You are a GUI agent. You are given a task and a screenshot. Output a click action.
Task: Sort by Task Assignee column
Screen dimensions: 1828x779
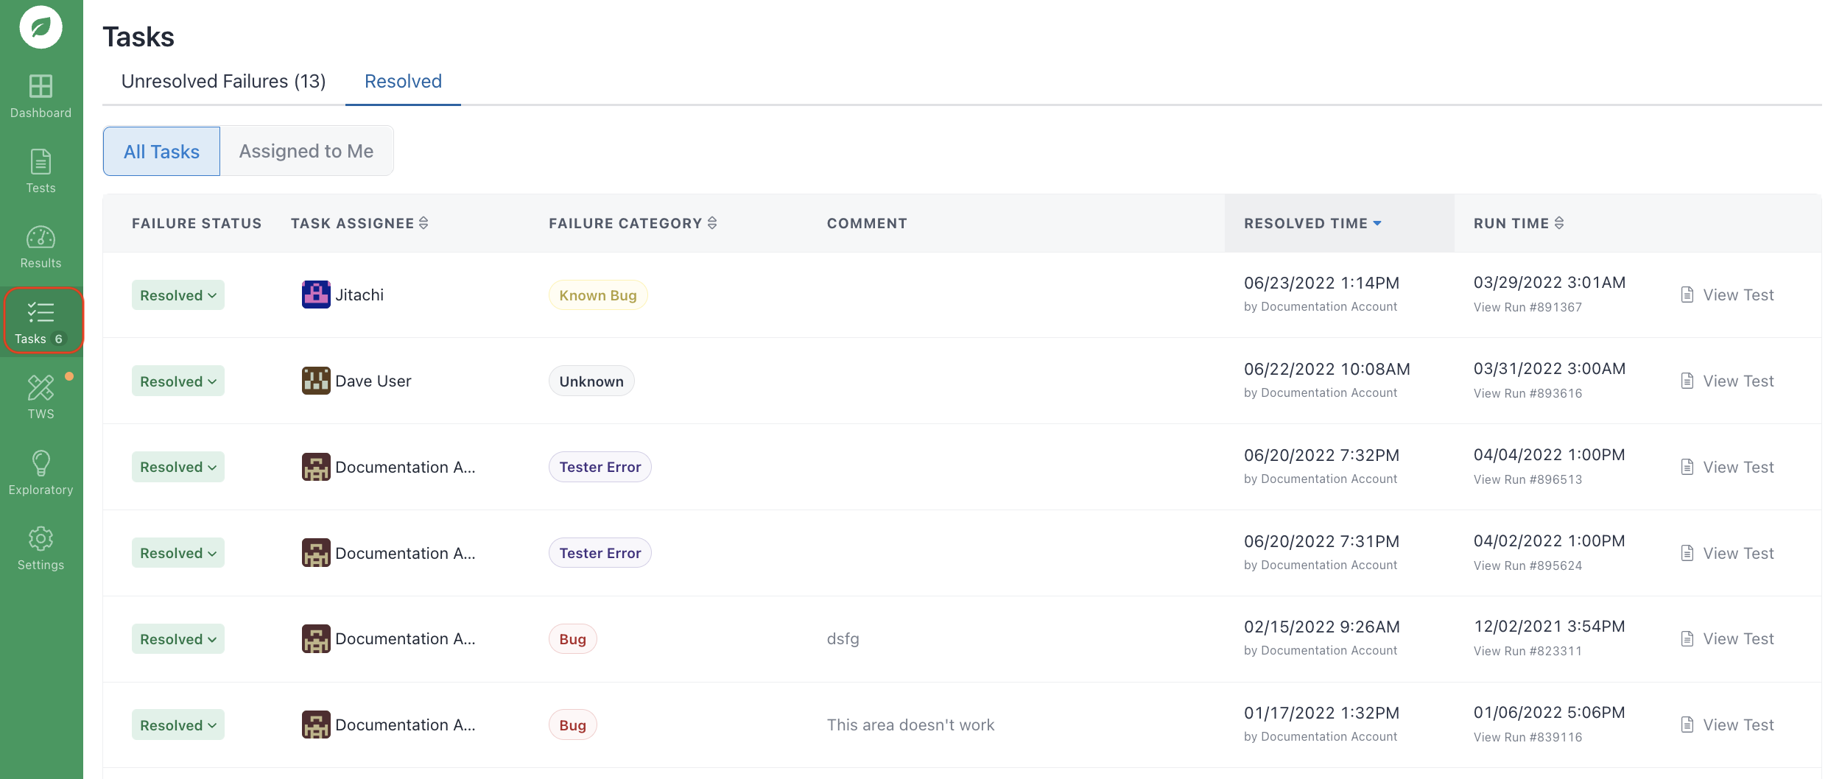pos(423,223)
